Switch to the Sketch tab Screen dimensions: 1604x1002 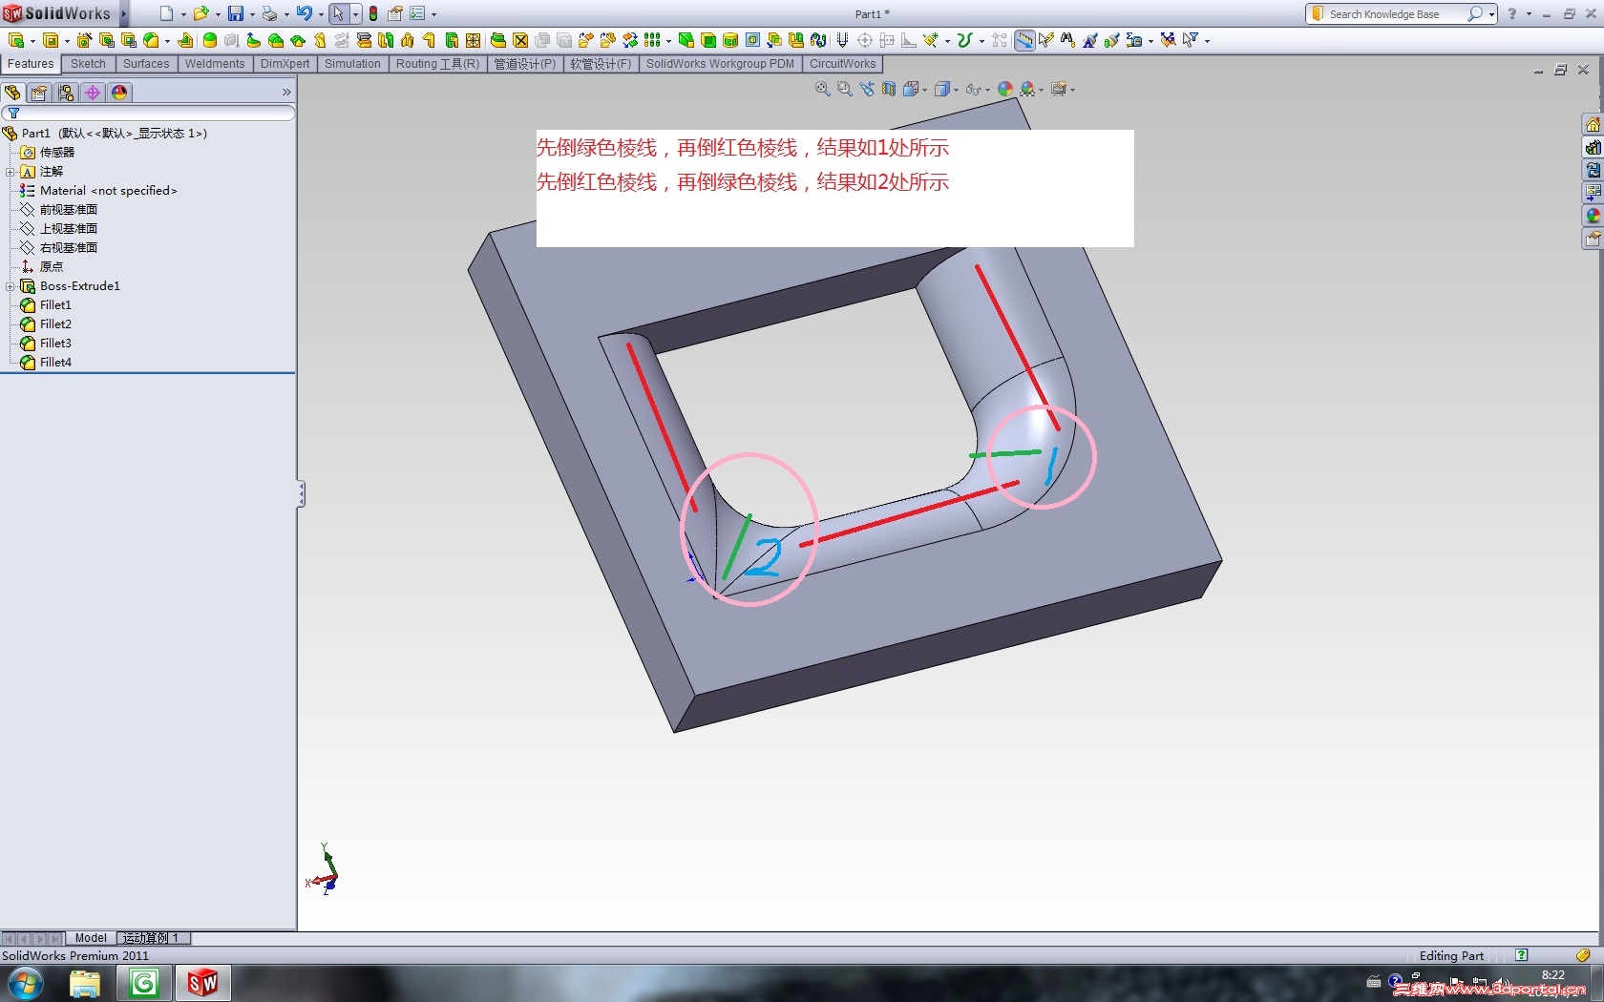(88, 64)
